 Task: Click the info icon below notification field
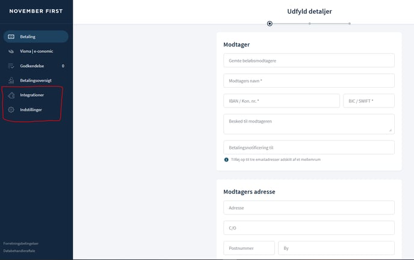click(226, 160)
